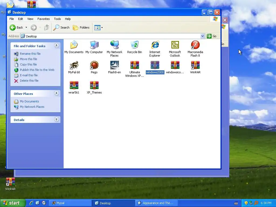
Task: Toggle the Folders pane button
Action: (81, 27)
